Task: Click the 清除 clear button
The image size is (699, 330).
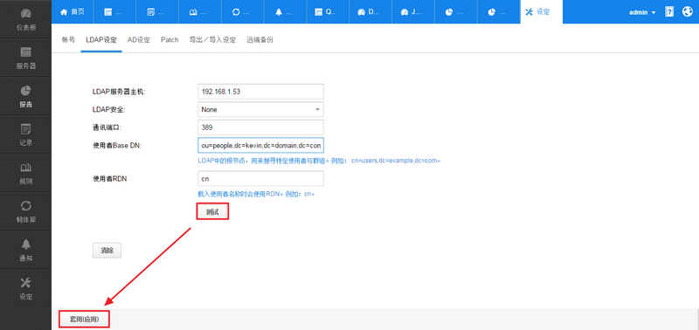Action: (x=107, y=251)
